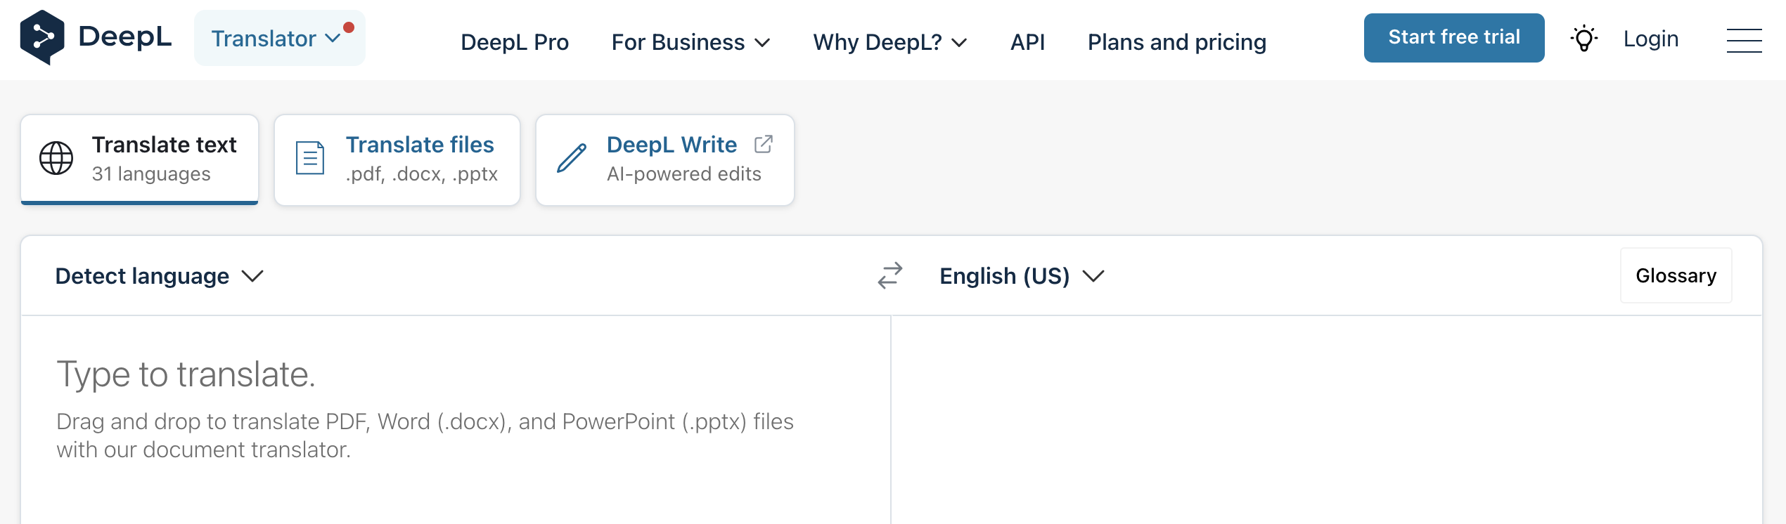Click the DeepL hexagon logo icon
Screen dimensions: 1786x524
(x=42, y=38)
